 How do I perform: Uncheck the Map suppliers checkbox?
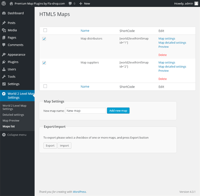[44, 63]
